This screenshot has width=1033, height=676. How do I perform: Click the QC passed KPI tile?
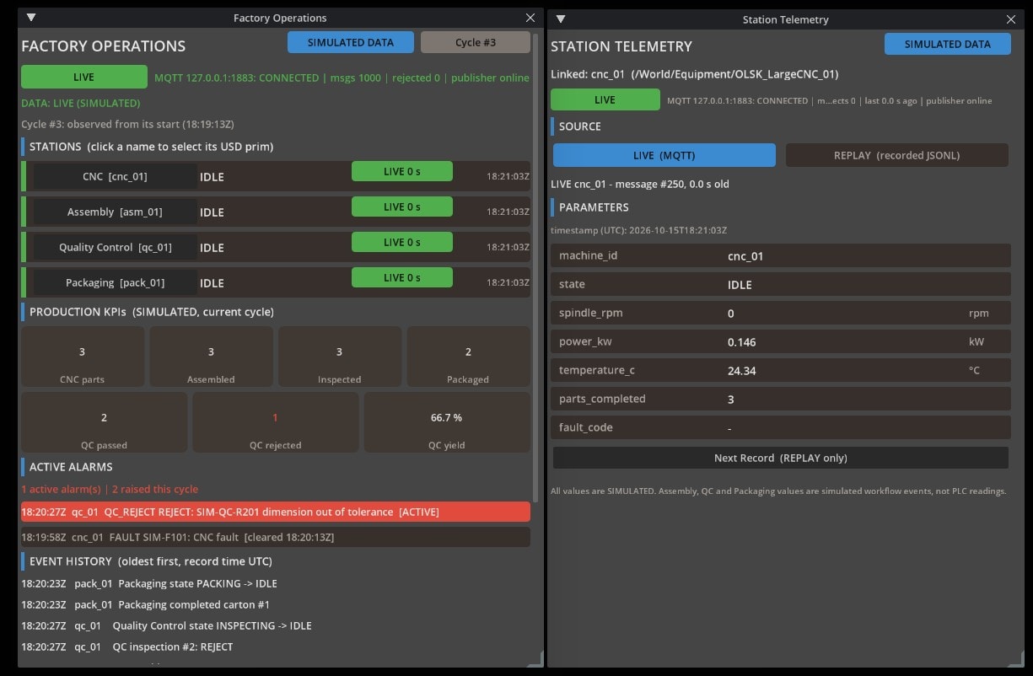tap(105, 423)
